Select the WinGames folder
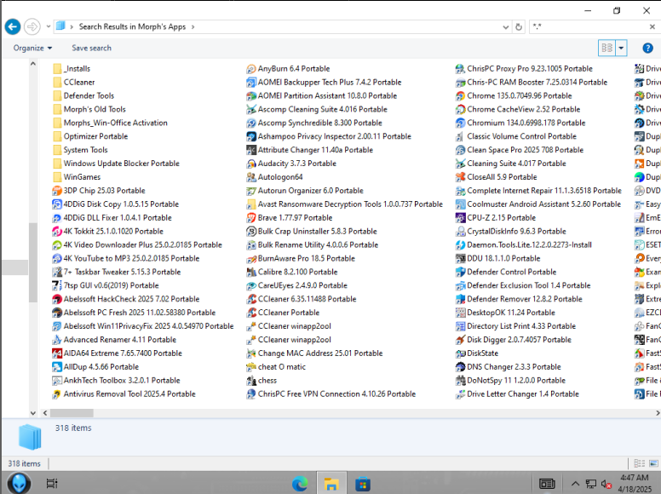 click(x=78, y=177)
